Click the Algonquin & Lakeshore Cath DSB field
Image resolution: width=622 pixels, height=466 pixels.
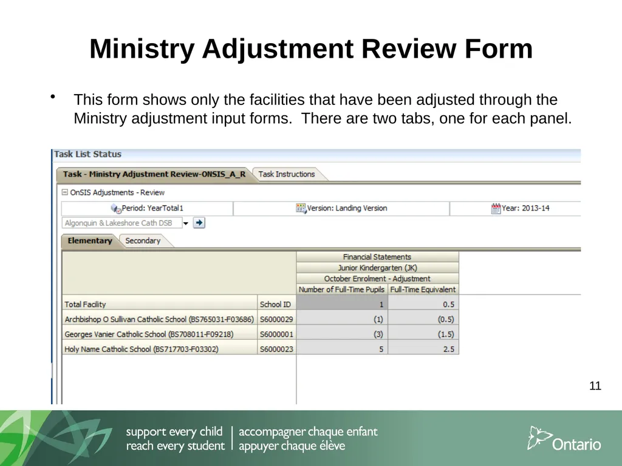(x=121, y=223)
